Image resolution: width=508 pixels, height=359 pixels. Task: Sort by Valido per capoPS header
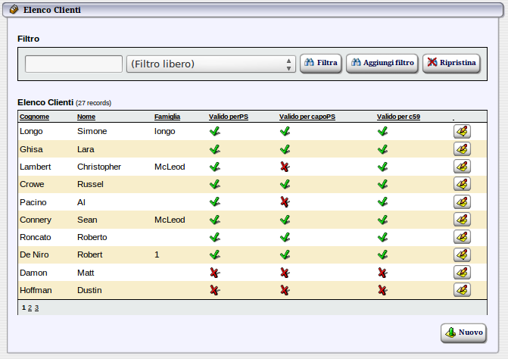pos(307,117)
